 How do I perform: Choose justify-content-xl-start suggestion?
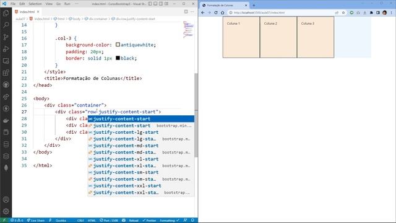[x=141, y=159]
